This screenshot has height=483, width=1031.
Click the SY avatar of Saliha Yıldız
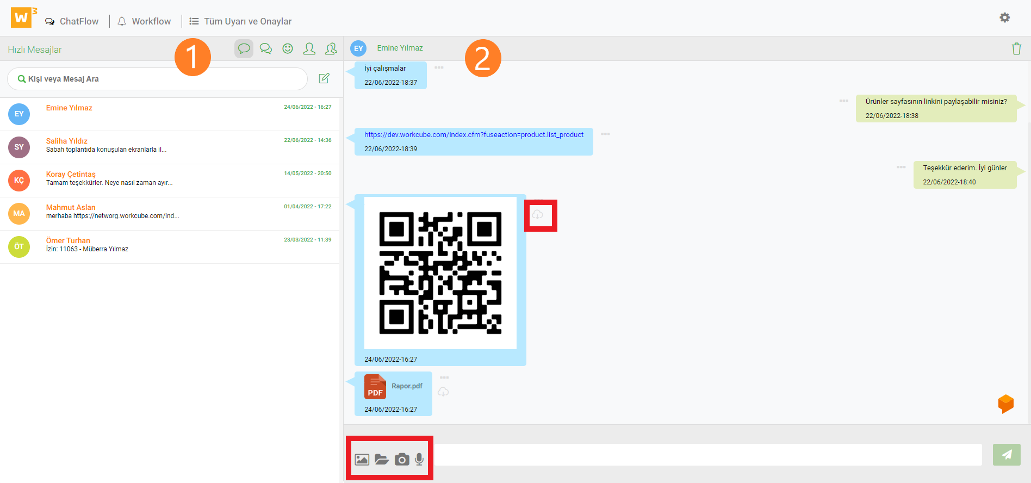coord(19,147)
